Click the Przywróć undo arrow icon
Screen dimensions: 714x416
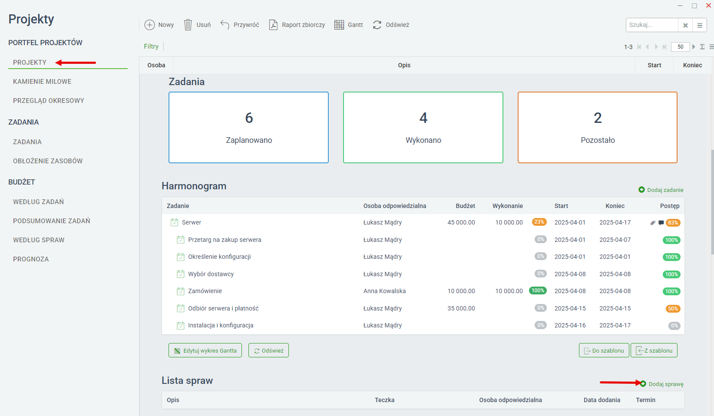click(225, 24)
